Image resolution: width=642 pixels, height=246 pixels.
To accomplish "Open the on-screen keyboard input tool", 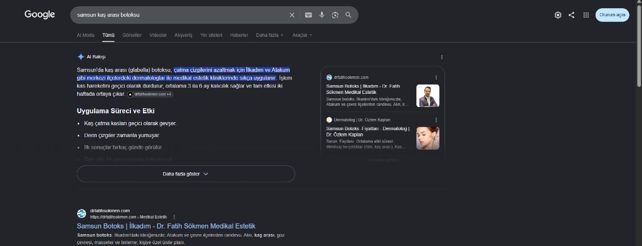I will (308, 15).
